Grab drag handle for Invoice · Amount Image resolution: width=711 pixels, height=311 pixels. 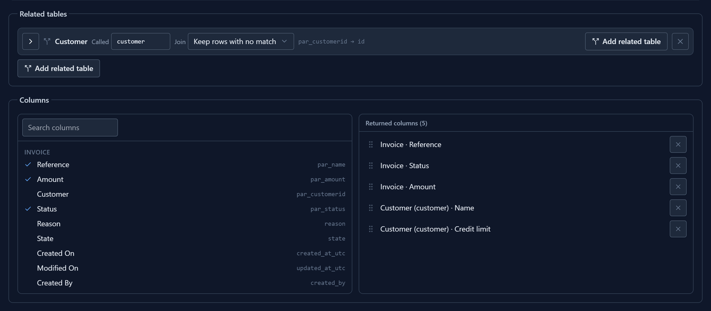tap(371, 187)
